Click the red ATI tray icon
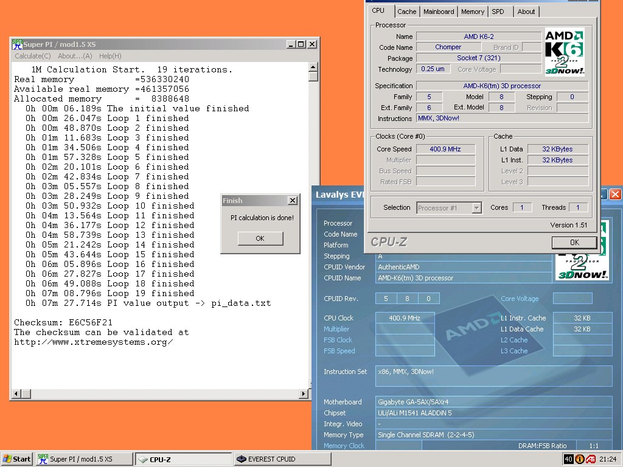Image resolution: width=623 pixels, height=467 pixels. [x=591, y=459]
